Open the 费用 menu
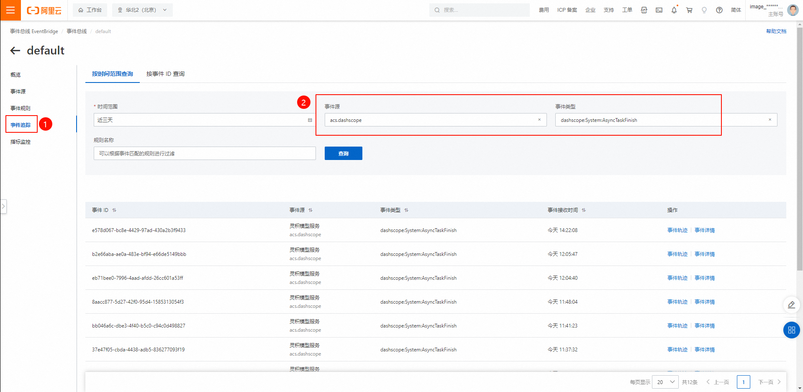Screen dimensions: 803x392 [544, 10]
